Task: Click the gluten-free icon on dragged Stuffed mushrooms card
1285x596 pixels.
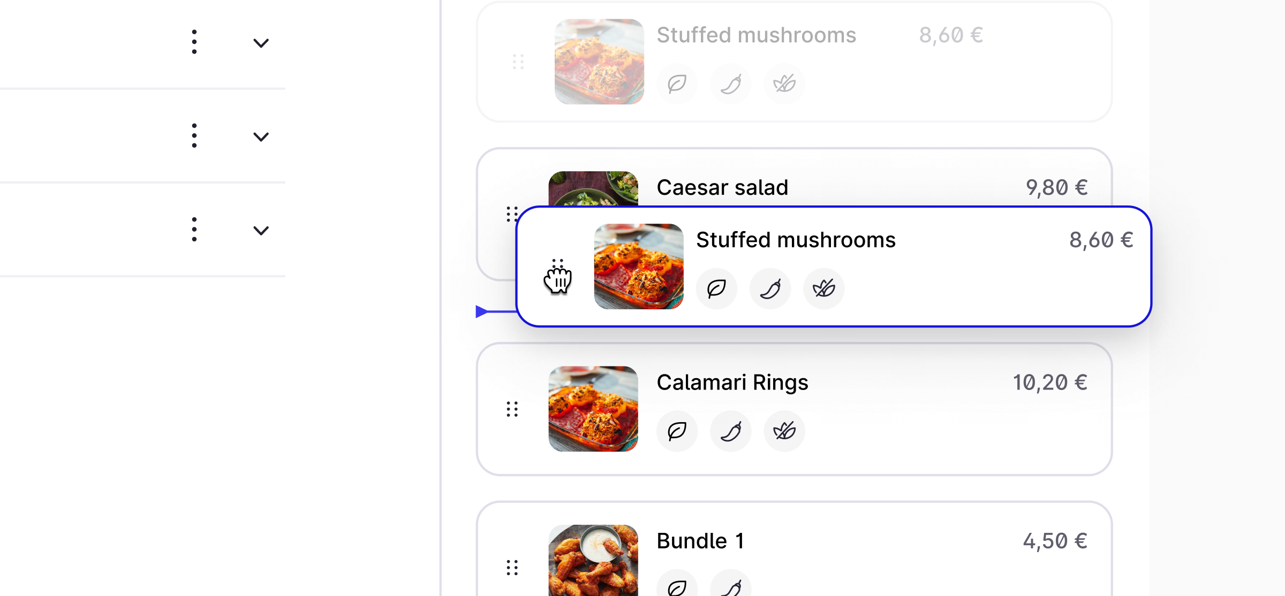Action: click(823, 289)
